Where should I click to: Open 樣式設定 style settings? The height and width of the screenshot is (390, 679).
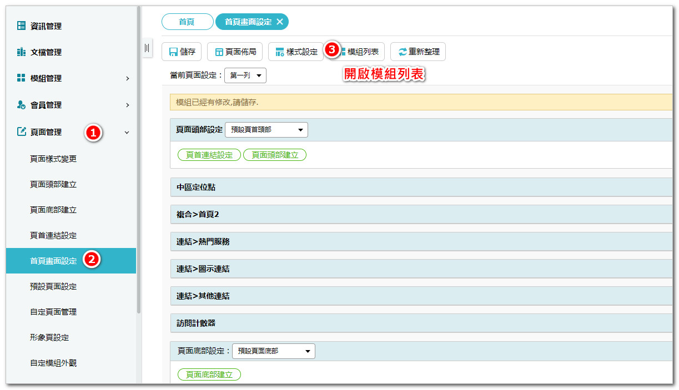(x=296, y=52)
